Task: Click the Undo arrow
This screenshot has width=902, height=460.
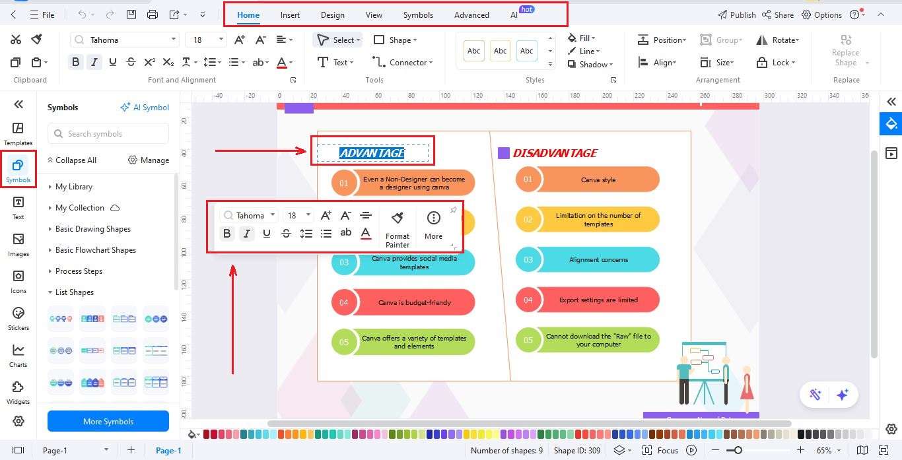Action: click(x=82, y=14)
